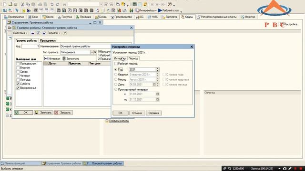Clear Тип графика with the X button

coord(95,52)
